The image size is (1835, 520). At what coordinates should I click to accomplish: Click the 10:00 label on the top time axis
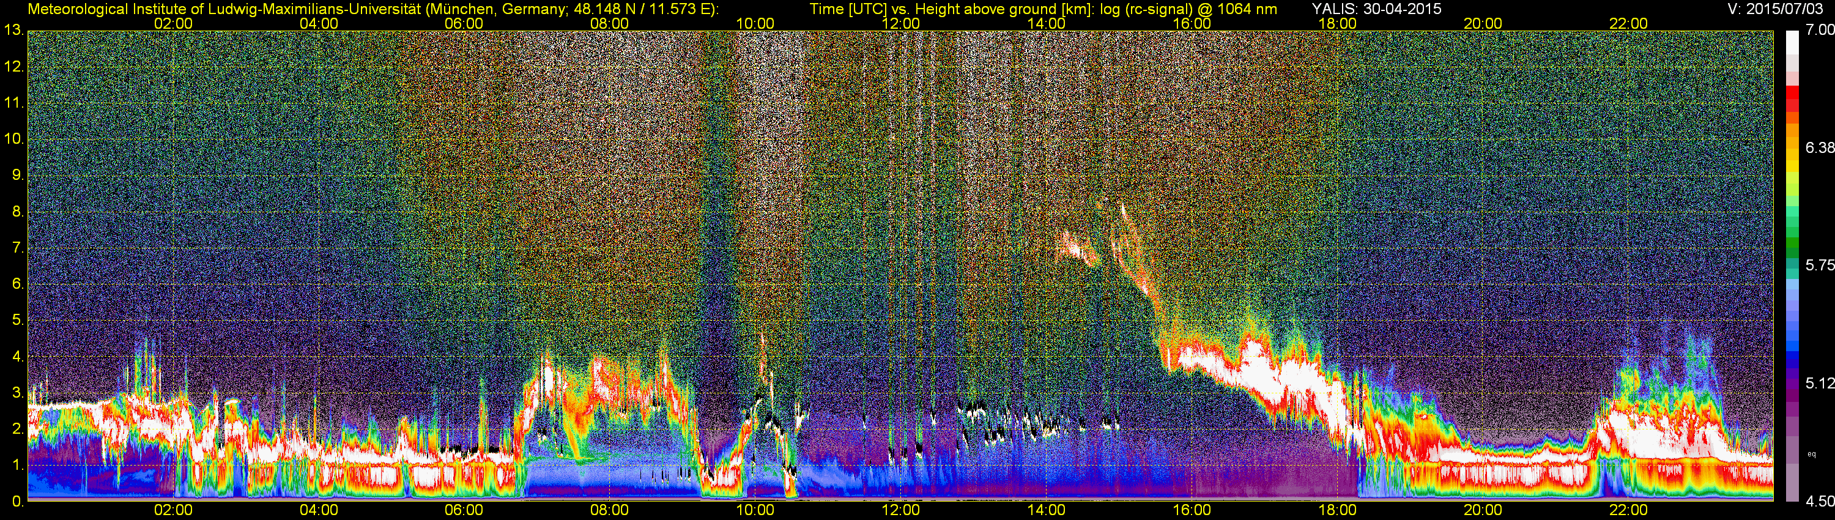point(755,23)
